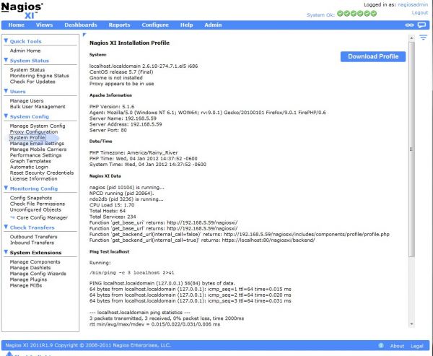Viewport: 433px width, 356px height.
Task: Click the small blue corner arrow above content
Action: [x=84, y=35]
